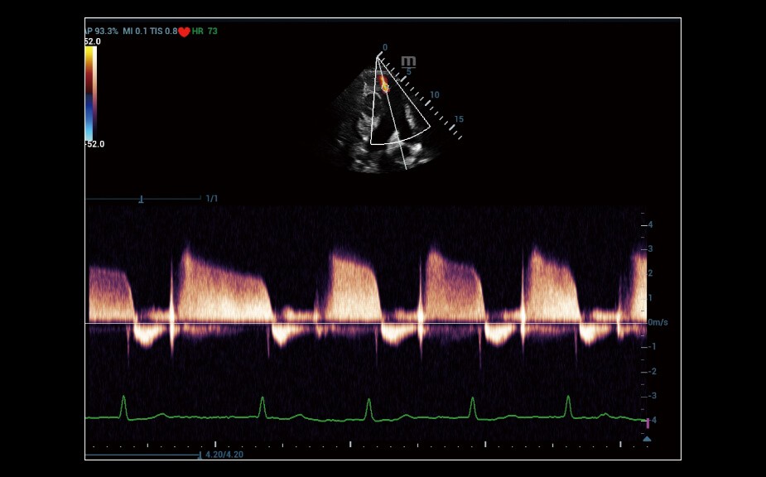
Task: Click the AP 93.3% acoustic power readout
Action: click(x=102, y=31)
